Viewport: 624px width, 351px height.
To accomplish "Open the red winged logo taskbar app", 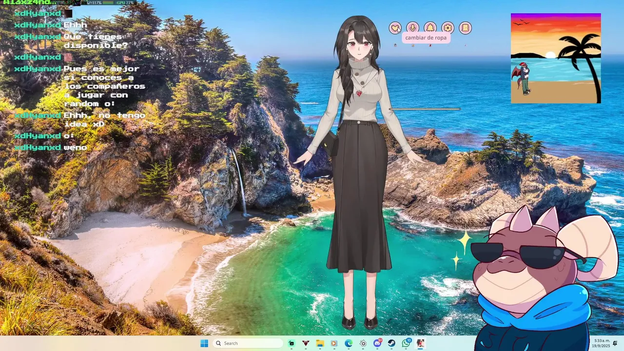I will (306, 343).
